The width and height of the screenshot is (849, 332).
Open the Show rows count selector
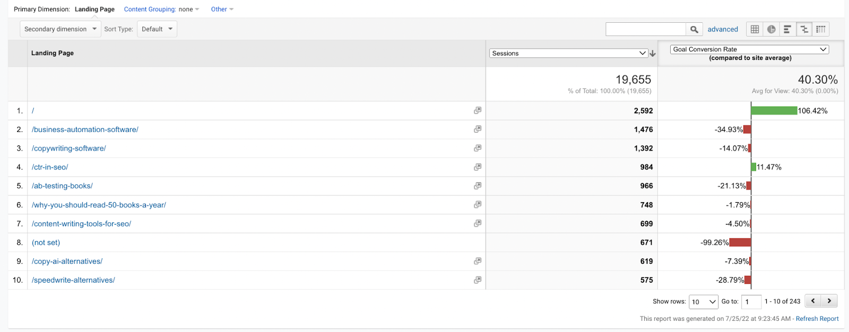coord(703,302)
